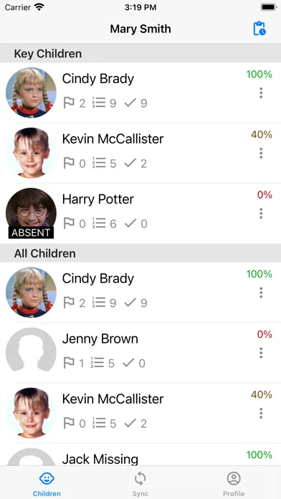Open three-dot menu for Harry Potter
This screenshot has width=281, height=499.
(x=261, y=213)
